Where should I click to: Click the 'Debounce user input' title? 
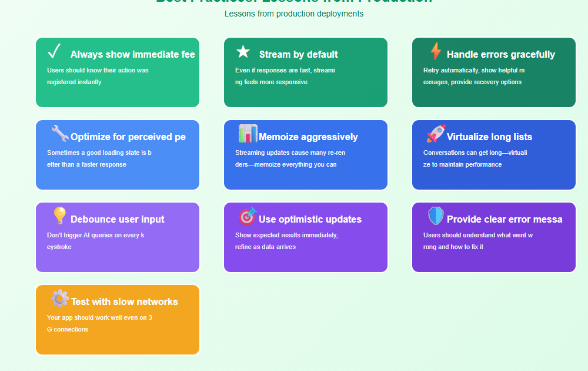click(117, 219)
